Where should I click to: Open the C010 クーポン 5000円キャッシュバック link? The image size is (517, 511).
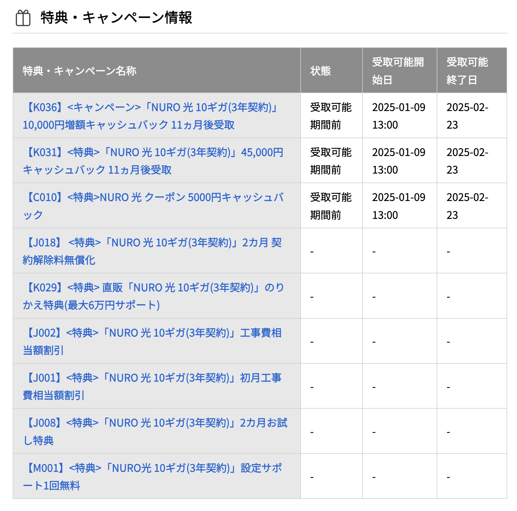click(153, 206)
